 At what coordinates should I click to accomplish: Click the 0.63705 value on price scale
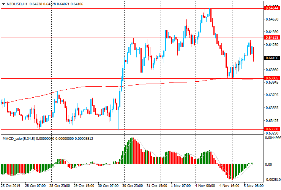point(272,95)
